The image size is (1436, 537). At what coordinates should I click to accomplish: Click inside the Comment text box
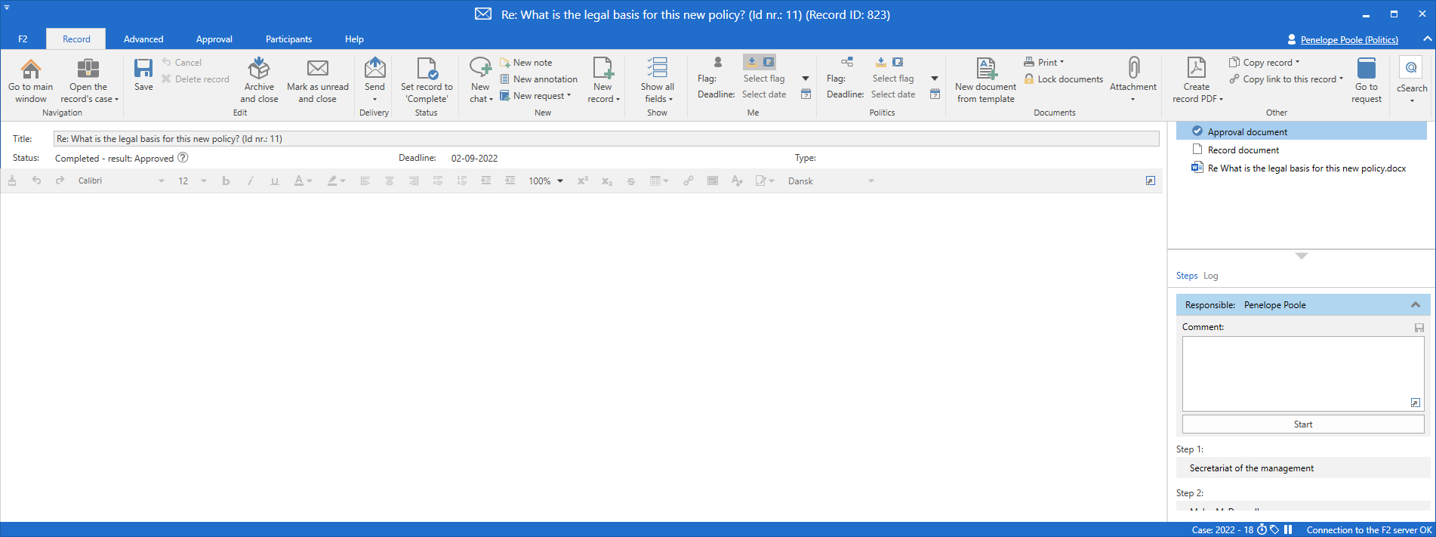point(1302,373)
